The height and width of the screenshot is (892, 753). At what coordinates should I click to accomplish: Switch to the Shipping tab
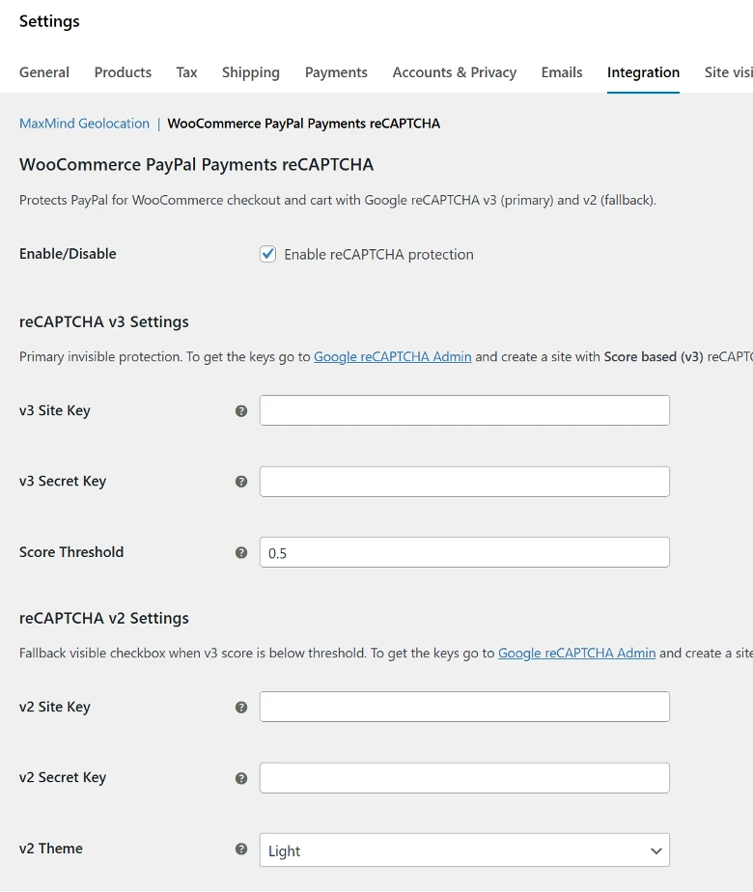pyautogui.click(x=250, y=72)
